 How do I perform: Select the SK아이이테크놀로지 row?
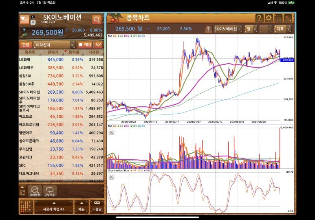point(61,108)
